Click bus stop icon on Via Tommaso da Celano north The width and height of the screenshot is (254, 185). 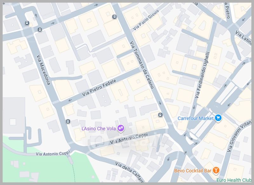(x=114, y=17)
